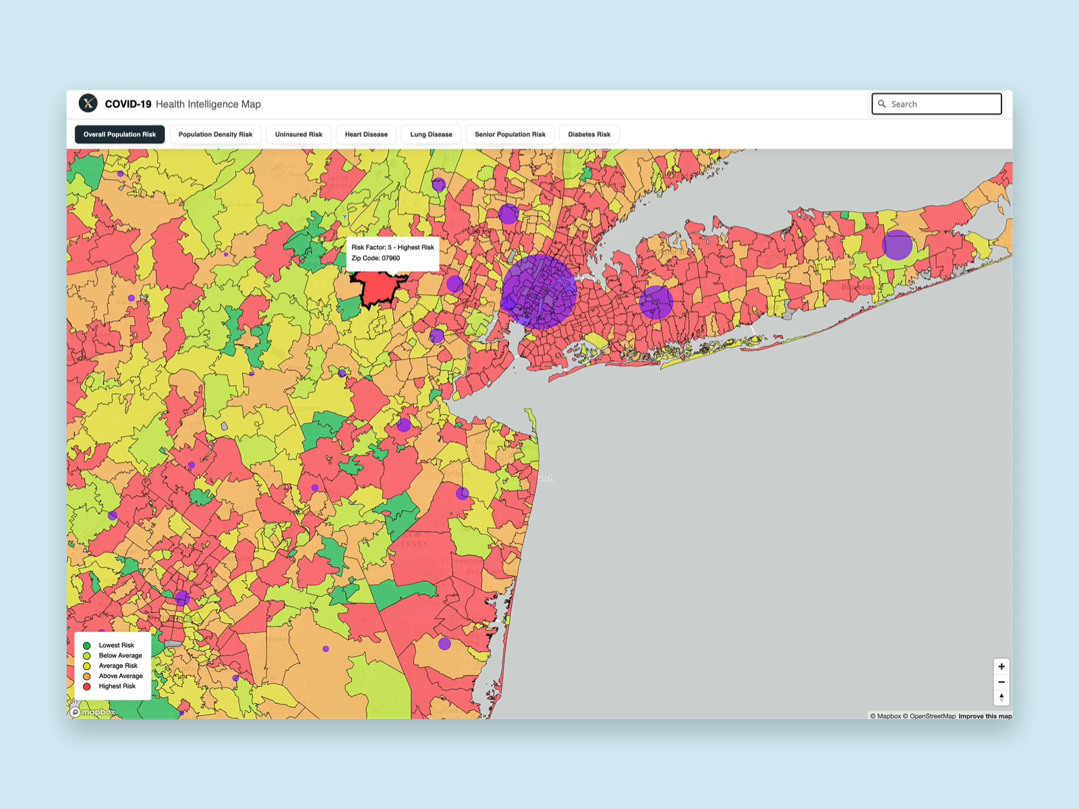Click the purple marker on eastern Long Island
This screenshot has height=809, width=1079.
[x=896, y=245]
